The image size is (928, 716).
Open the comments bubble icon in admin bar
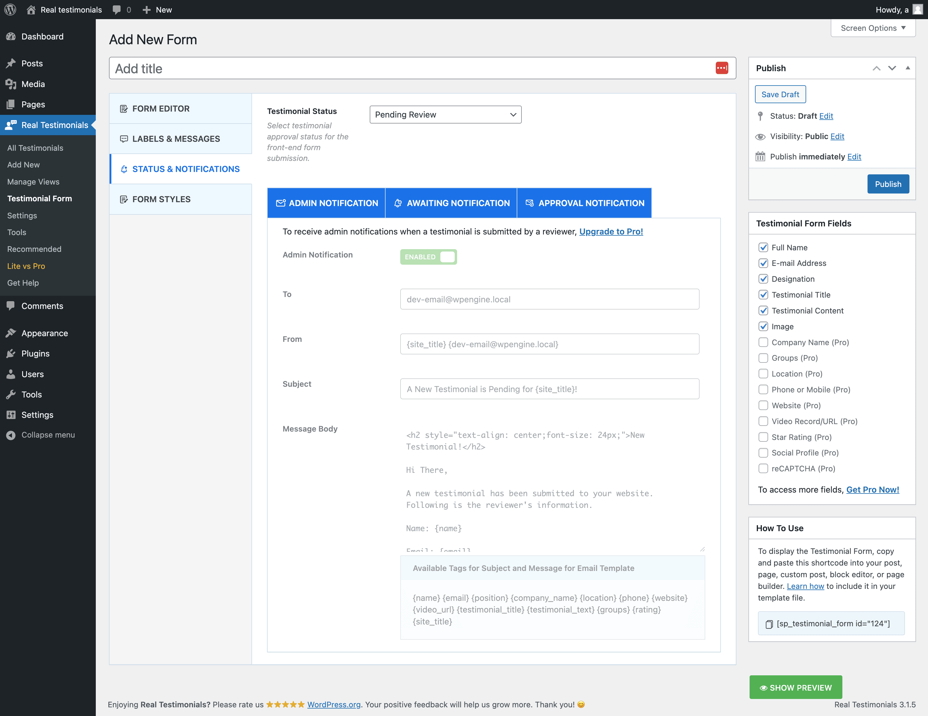pos(116,9)
